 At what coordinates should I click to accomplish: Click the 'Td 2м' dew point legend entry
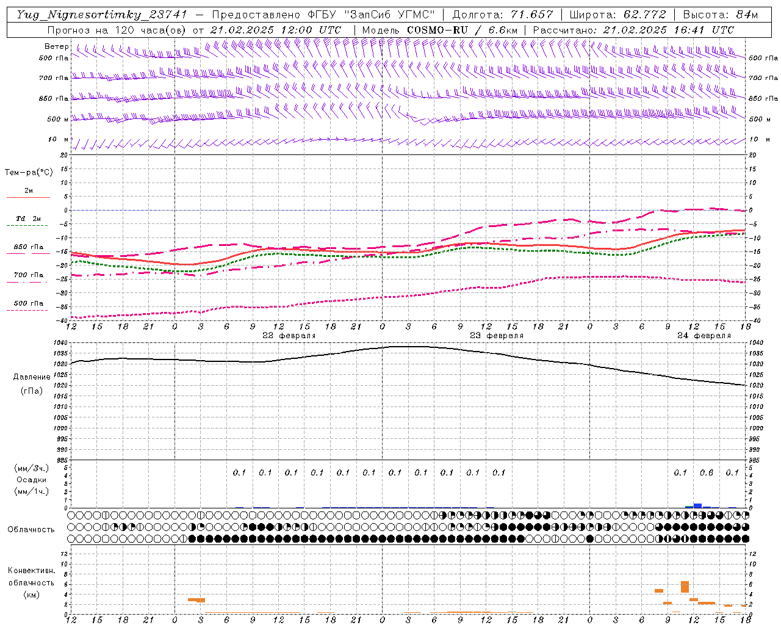29,219
